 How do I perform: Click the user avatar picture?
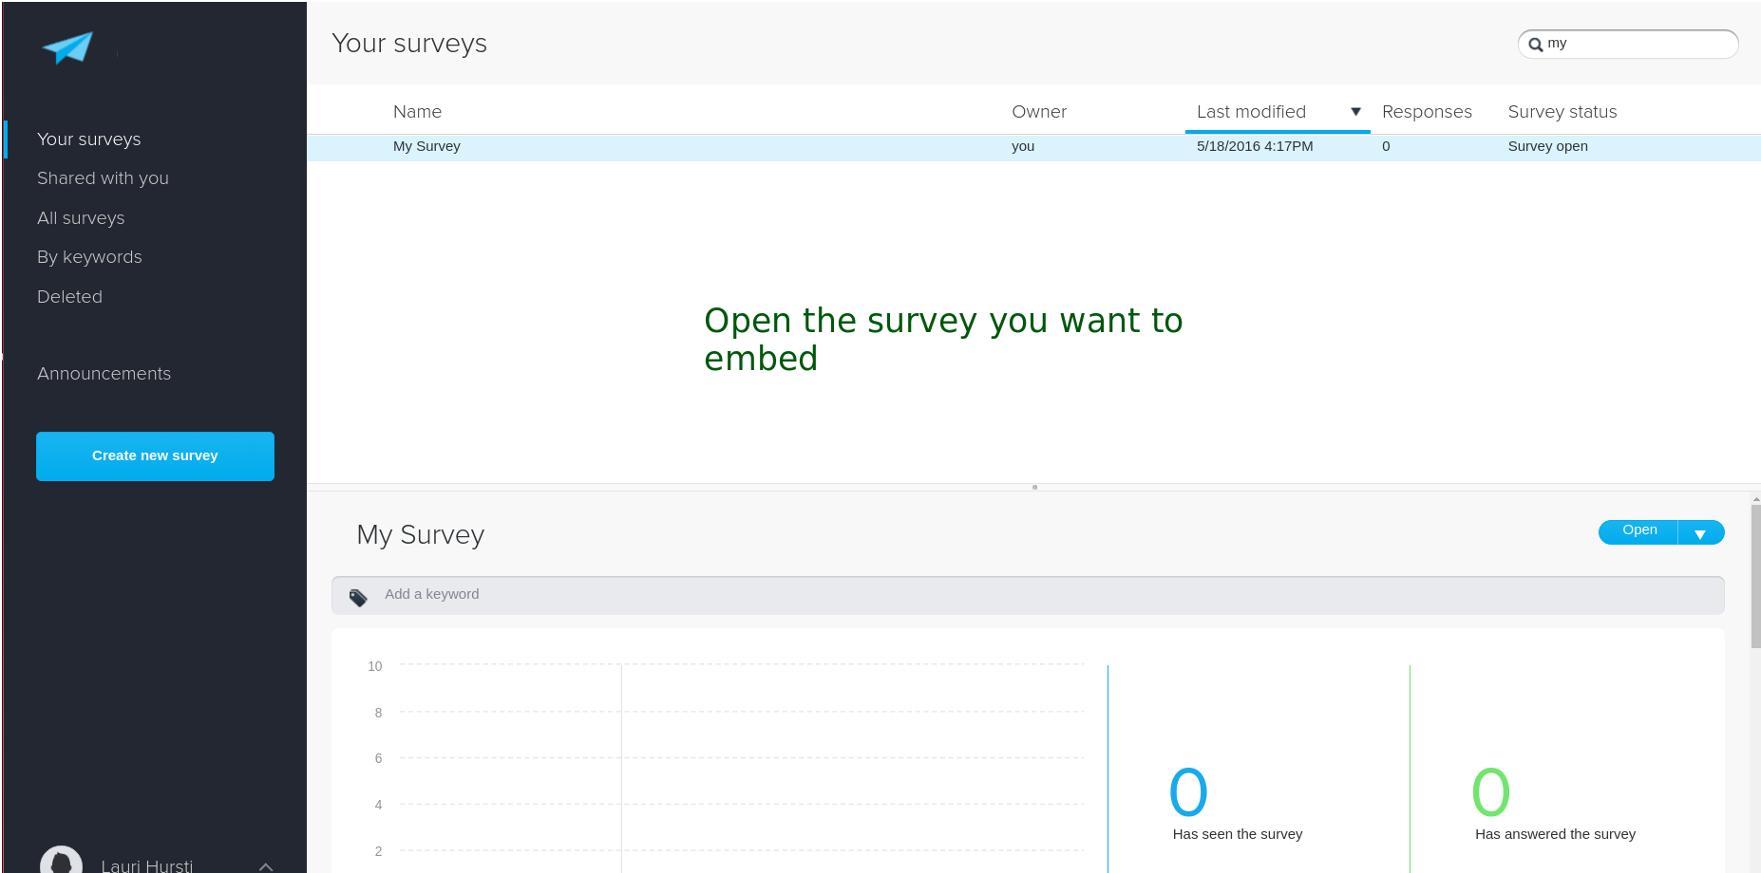[x=61, y=862]
